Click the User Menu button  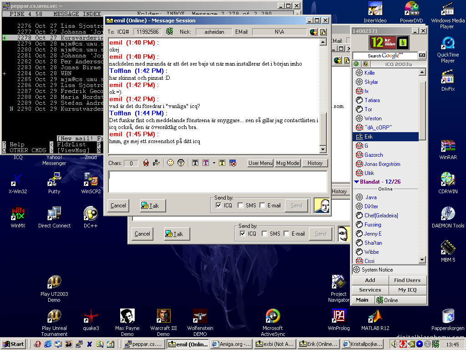(x=260, y=163)
